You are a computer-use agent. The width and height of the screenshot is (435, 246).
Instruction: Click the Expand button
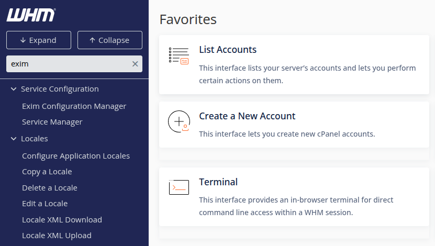point(39,40)
